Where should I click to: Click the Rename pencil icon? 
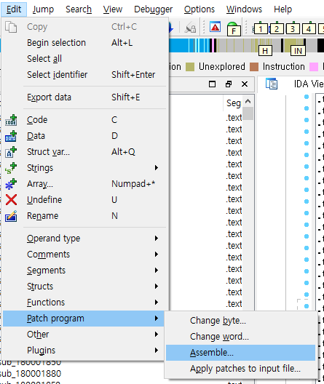(11, 216)
